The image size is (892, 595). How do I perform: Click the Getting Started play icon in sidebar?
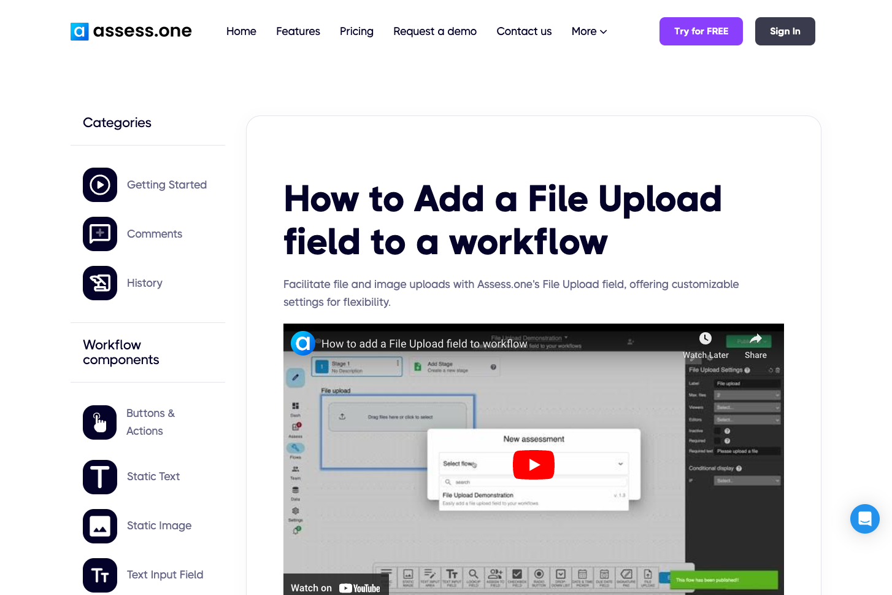pyautogui.click(x=99, y=185)
